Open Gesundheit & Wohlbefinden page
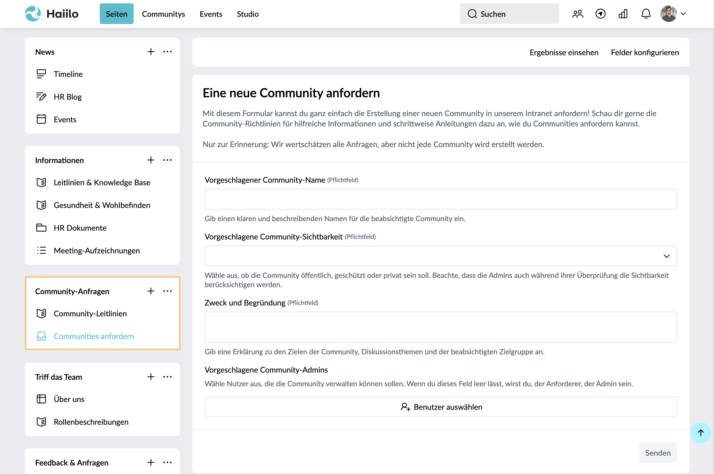This screenshot has width=714, height=474. [102, 205]
